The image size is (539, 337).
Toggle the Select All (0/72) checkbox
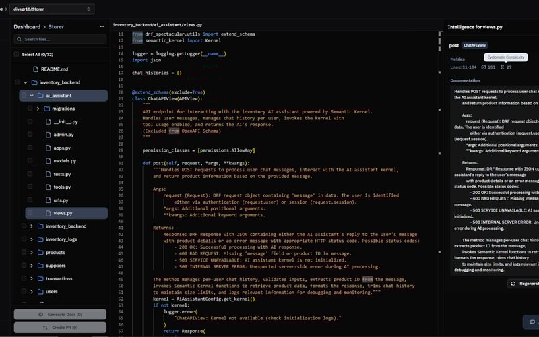tap(16, 54)
